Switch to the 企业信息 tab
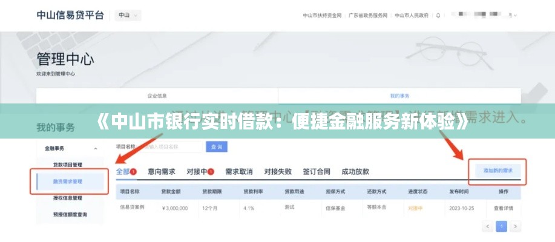Image resolution: width=555 pixels, height=242 pixels. [157, 96]
